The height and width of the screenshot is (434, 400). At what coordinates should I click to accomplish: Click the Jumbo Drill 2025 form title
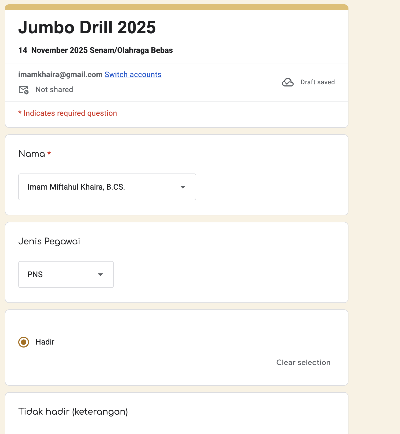[87, 27]
